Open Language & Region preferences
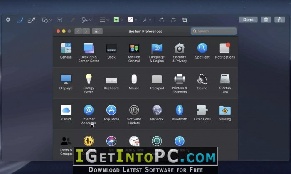This screenshot has height=174, width=291. click(157, 53)
